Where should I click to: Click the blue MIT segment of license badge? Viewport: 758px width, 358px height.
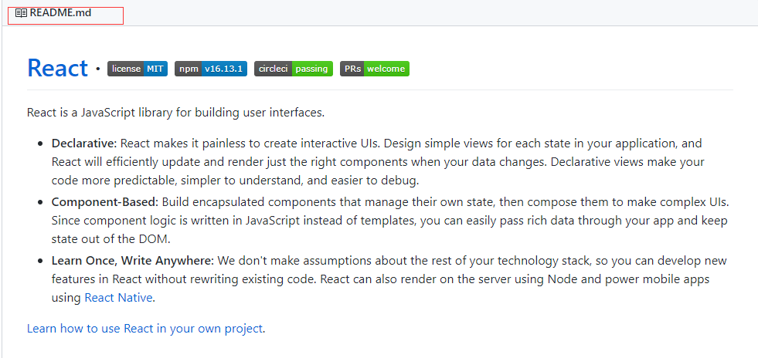coord(155,69)
